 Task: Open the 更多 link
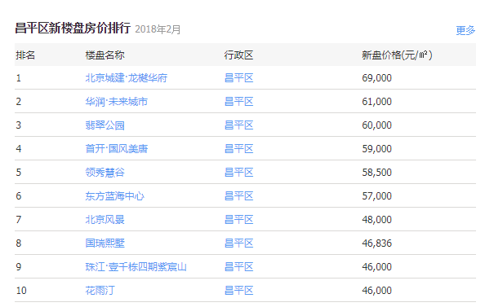pyautogui.click(x=465, y=30)
